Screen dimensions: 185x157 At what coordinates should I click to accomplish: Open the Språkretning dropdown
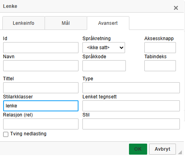tap(104, 48)
